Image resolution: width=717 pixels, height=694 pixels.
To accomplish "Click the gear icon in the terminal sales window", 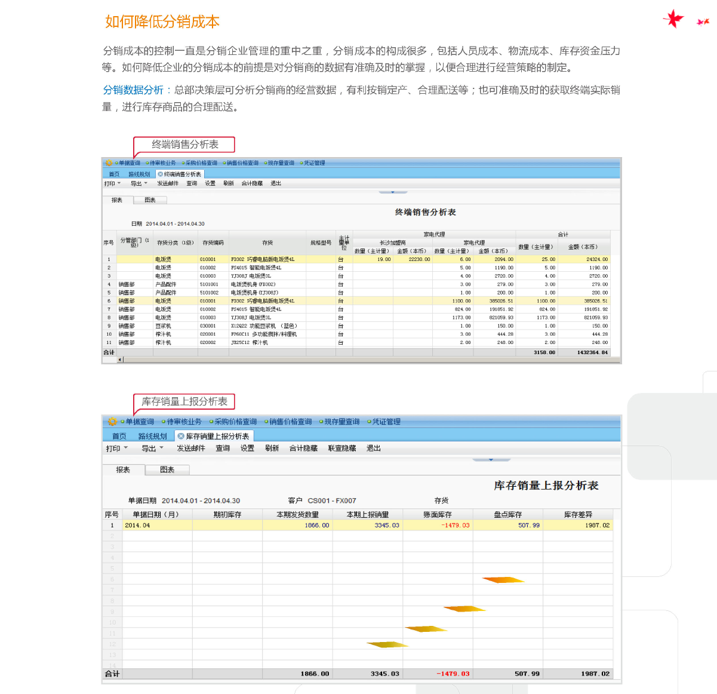I will click(108, 163).
